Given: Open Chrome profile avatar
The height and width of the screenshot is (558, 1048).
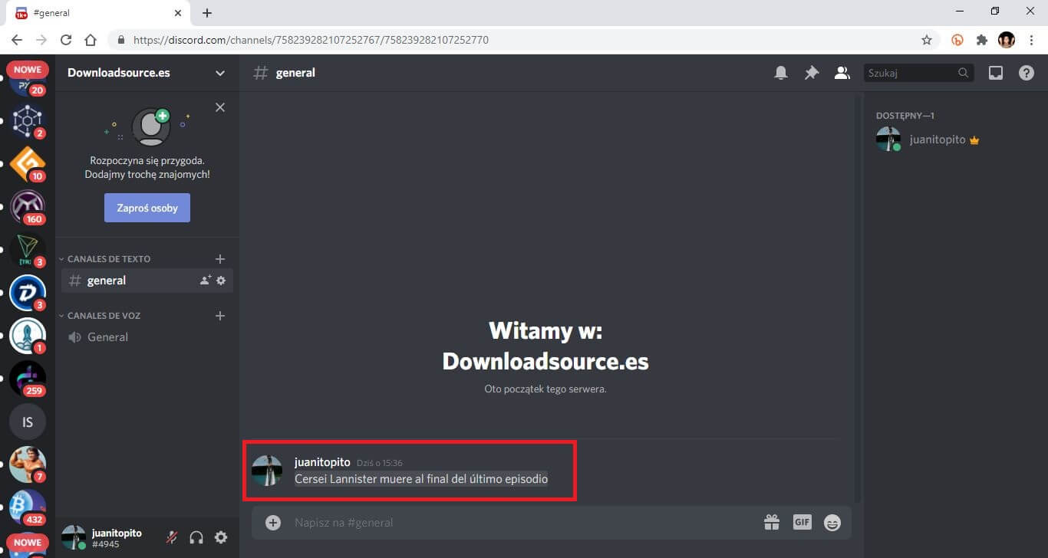Looking at the screenshot, I should 1007,40.
